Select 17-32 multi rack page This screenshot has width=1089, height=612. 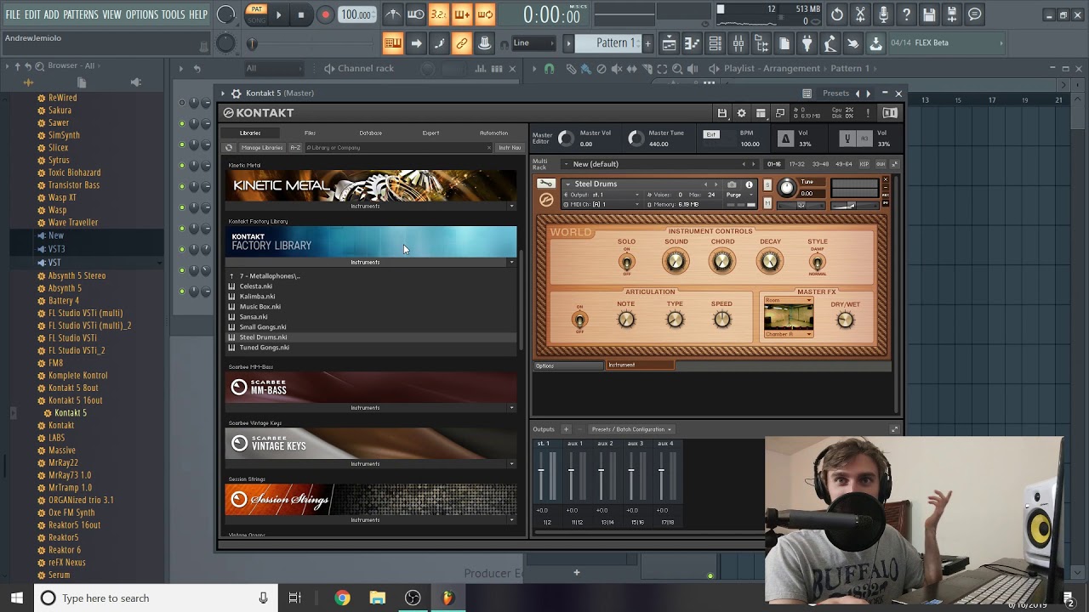point(797,164)
